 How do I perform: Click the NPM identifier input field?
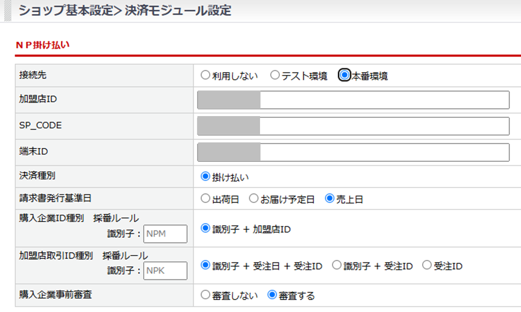click(165, 234)
